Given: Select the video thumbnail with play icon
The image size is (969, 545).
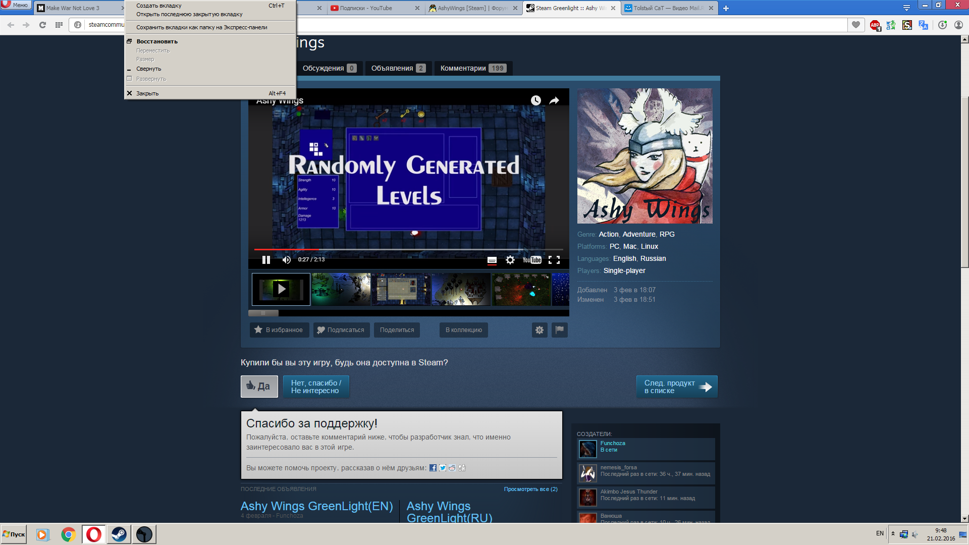Looking at the screenshot, I should click(x=281, y=289).
